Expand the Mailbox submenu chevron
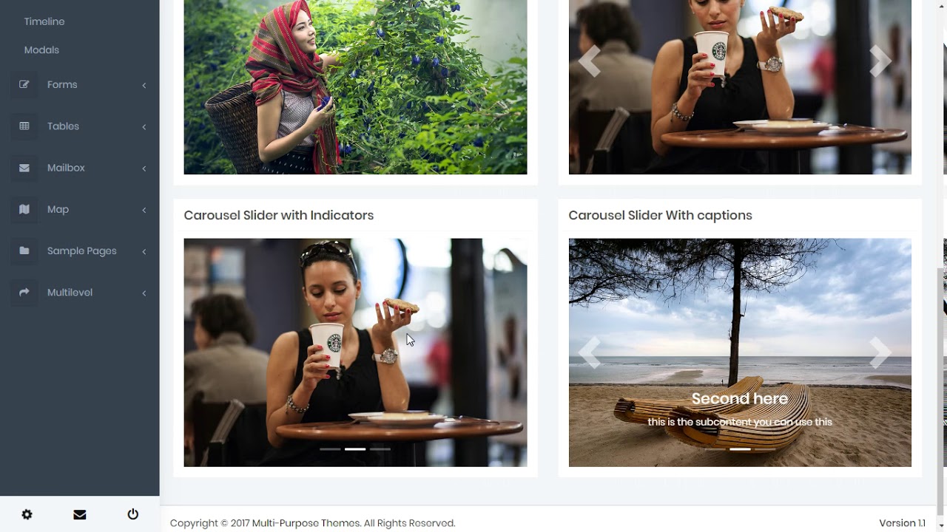 pos(144,168)
